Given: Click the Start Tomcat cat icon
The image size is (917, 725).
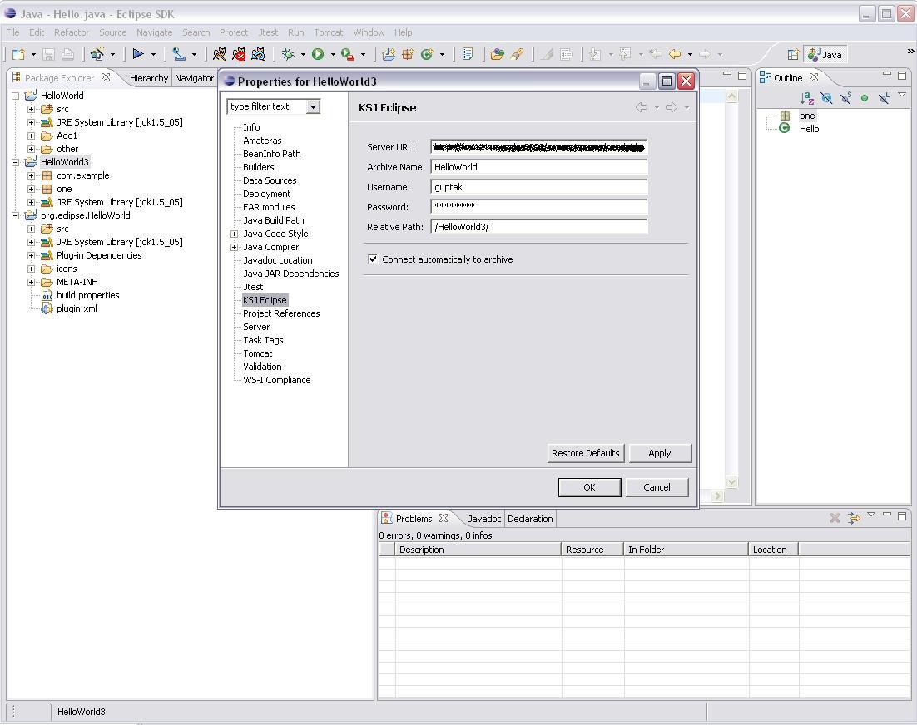Looking at the screenshot, I should [x=220, y=54].
